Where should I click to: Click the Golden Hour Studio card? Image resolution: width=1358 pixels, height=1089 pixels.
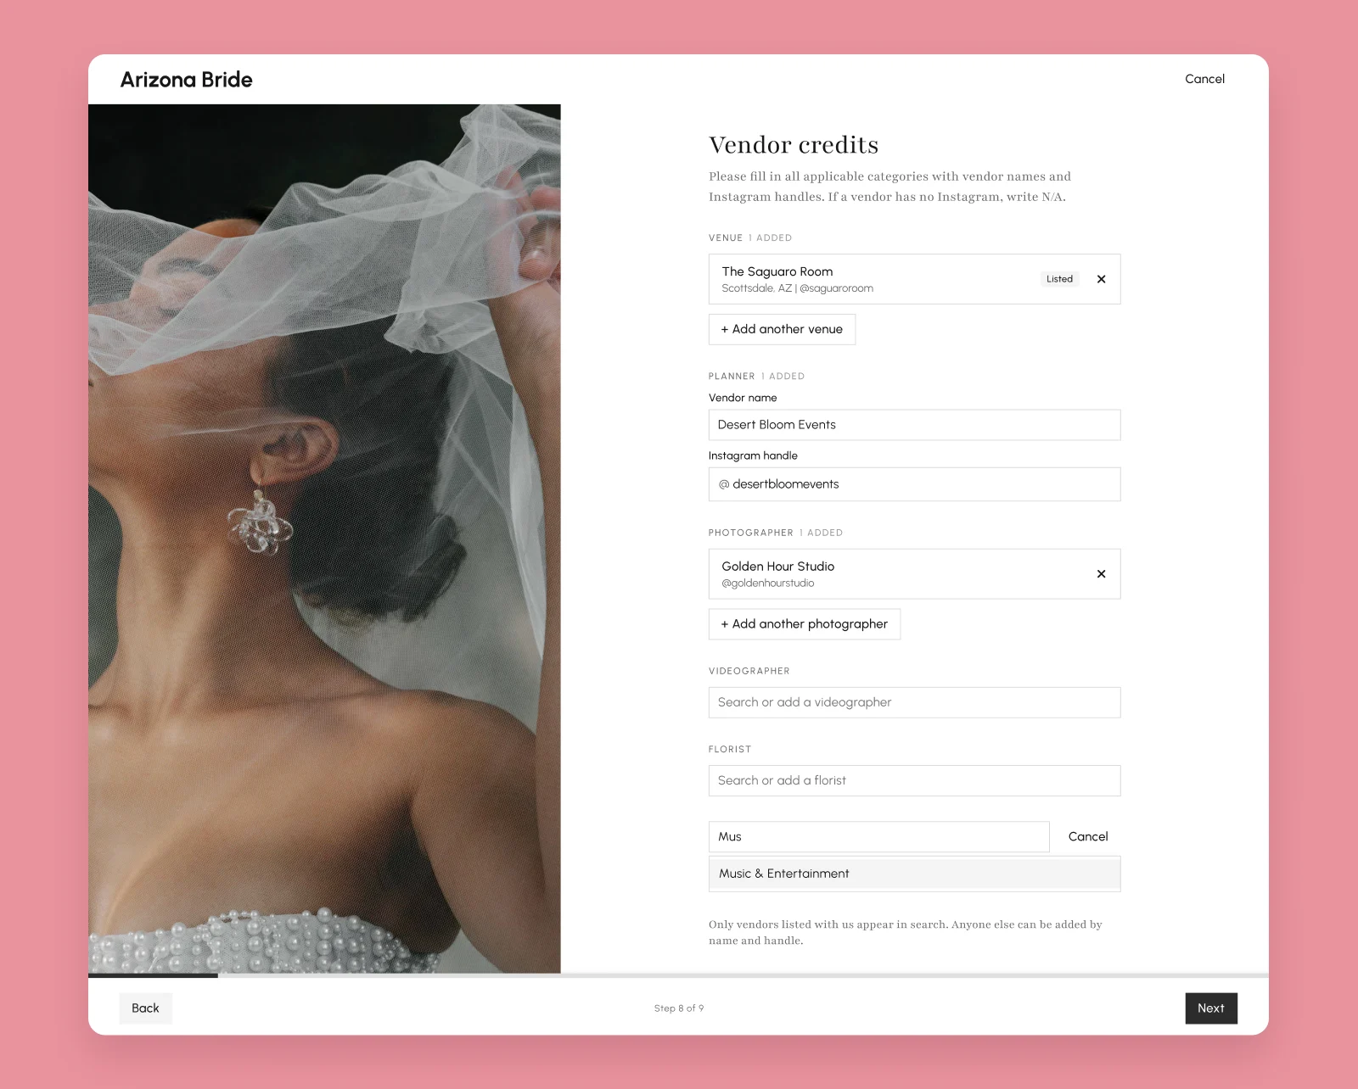coord(914,574)
